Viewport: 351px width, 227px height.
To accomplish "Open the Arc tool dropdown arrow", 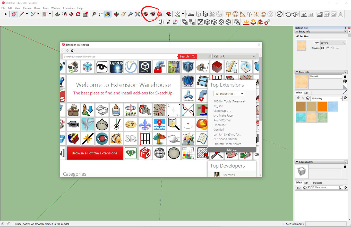I will click(38, 14).
